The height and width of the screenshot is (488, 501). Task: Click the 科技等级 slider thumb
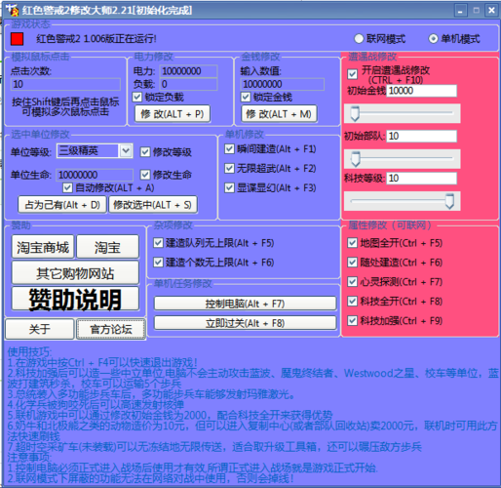(x=449, y=201)
